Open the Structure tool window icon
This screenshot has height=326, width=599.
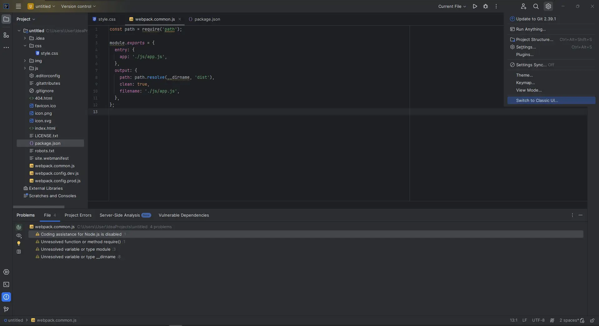(x=6, y=35)
